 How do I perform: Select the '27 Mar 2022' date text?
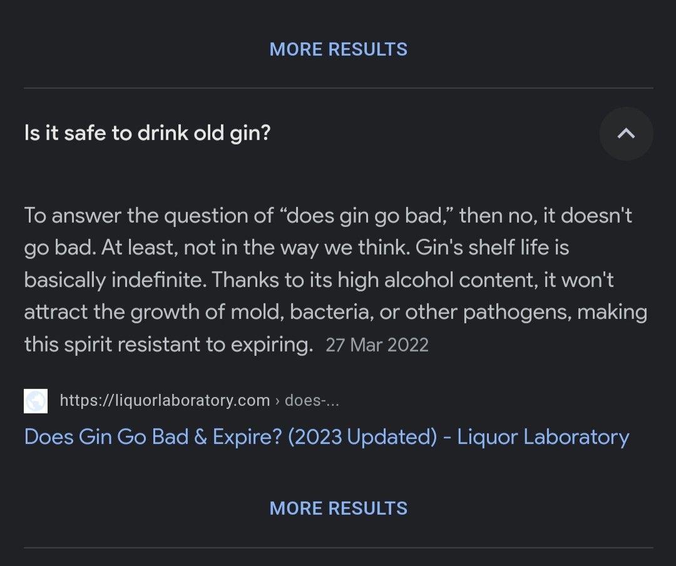(377, 345)
